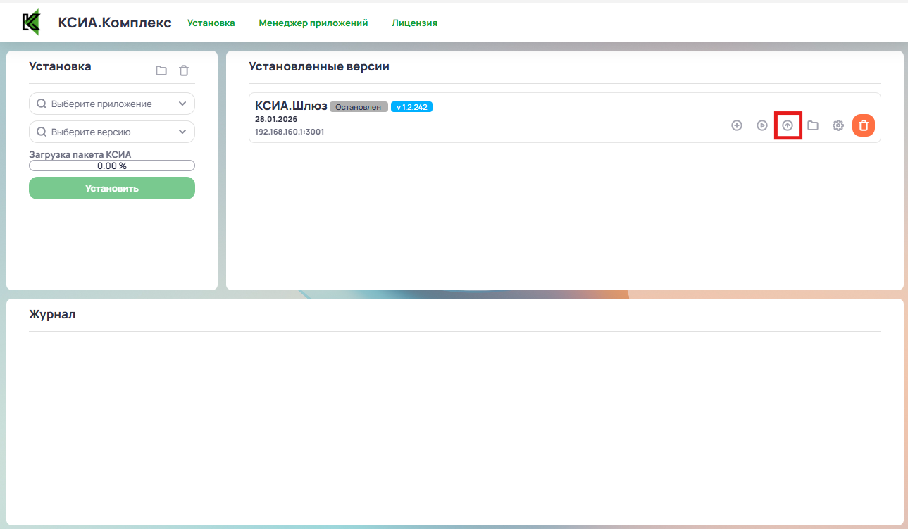
Task: Open КСИА.Шлюз settings via the gear icon
Action: (838, 125)
